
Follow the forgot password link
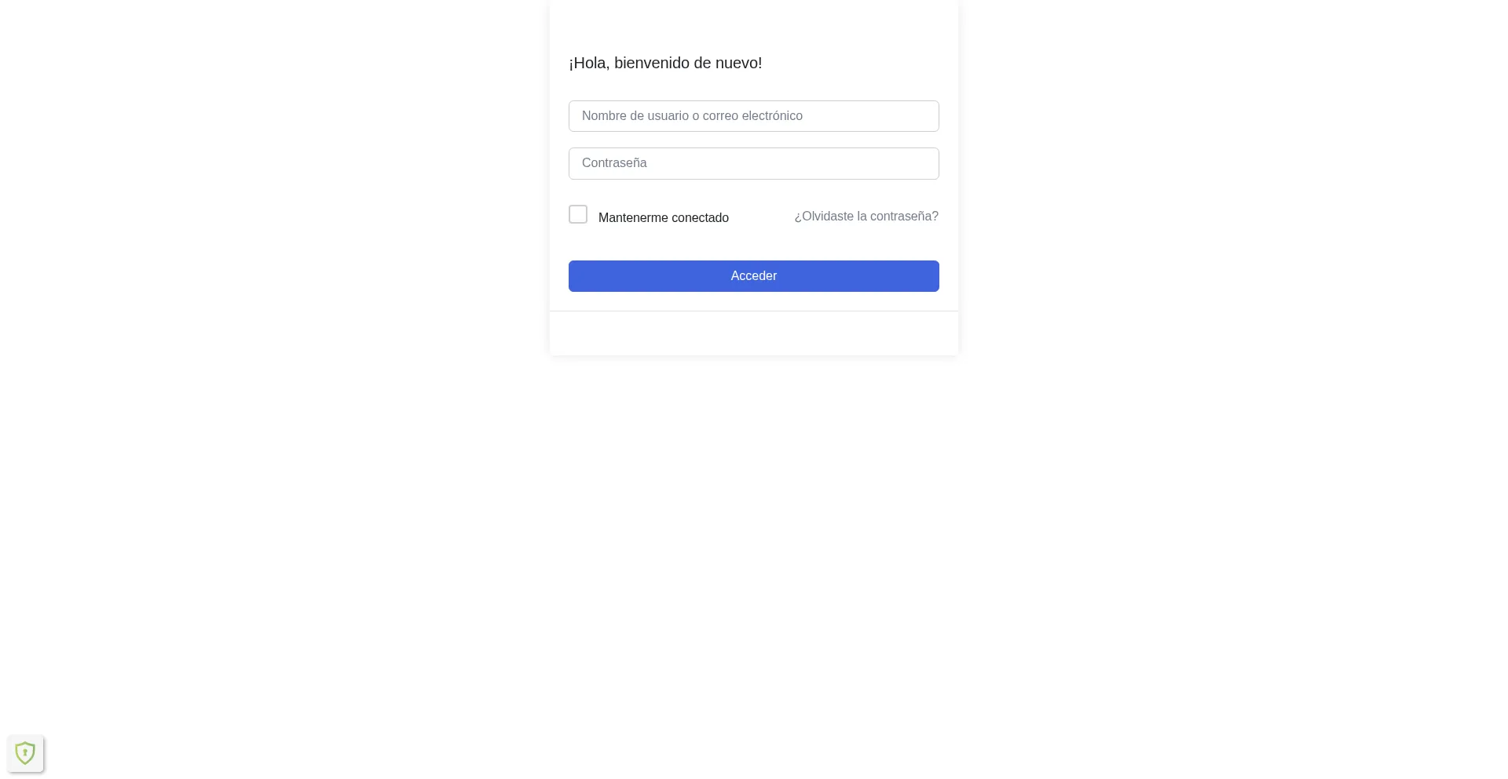pos(866,217)
